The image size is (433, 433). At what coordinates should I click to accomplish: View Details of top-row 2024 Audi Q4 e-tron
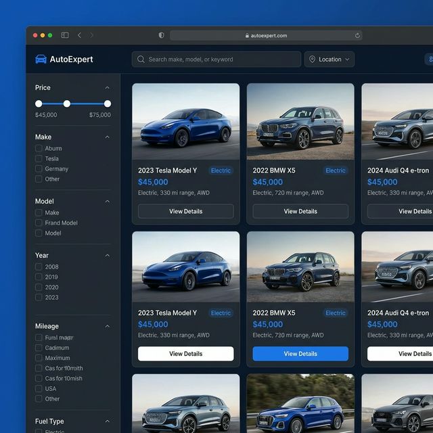click(400, 211)
